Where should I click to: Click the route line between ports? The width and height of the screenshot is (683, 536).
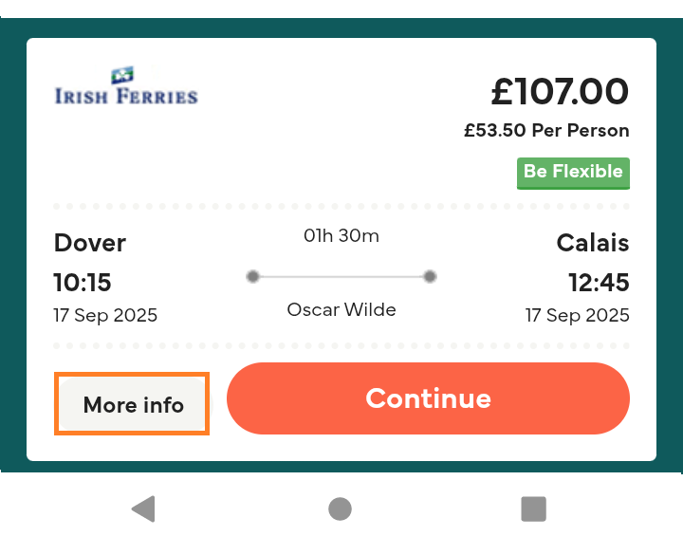341,276
